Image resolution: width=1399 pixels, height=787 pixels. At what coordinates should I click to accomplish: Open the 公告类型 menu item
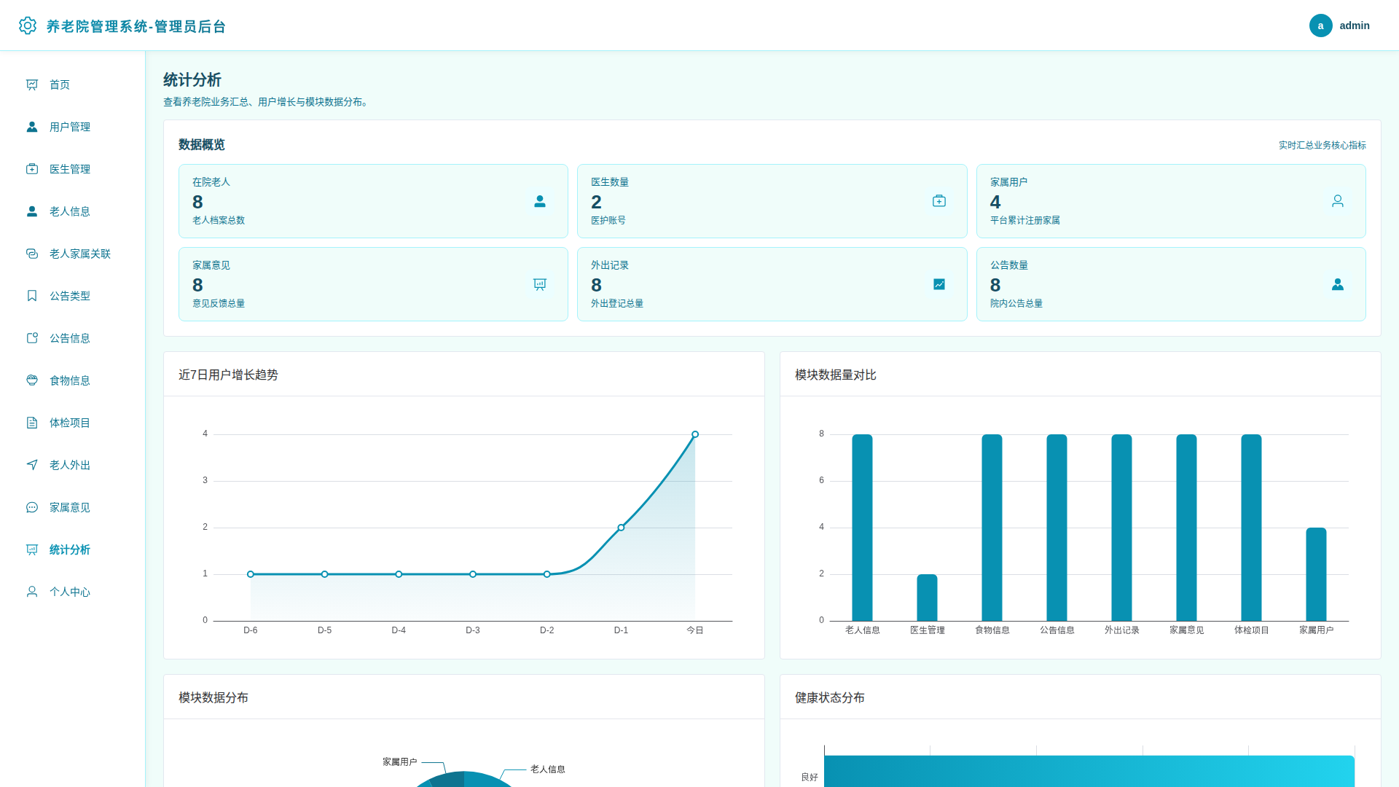pyautogui.click(x=73, y=296)
